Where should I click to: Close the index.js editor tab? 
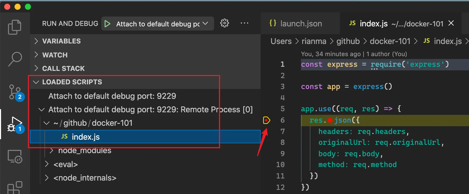[x=451, y=23]
